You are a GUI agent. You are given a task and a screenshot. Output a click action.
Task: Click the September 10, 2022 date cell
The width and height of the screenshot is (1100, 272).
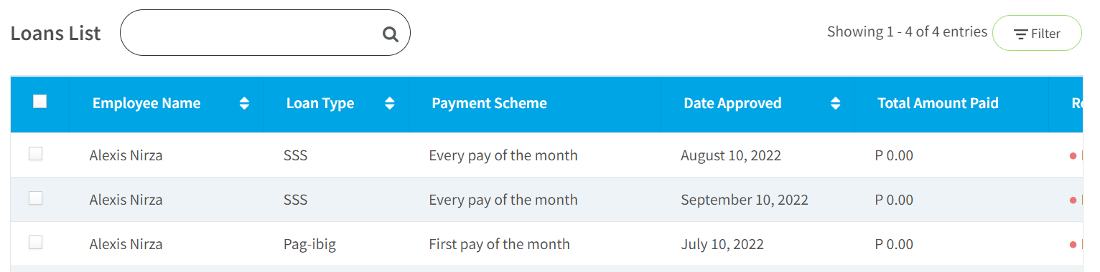(745, 200)
